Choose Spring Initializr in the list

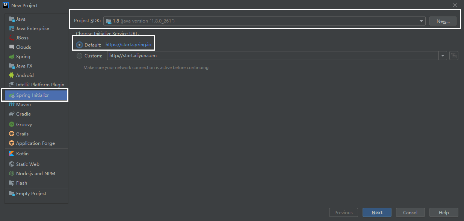pos(36,95)
